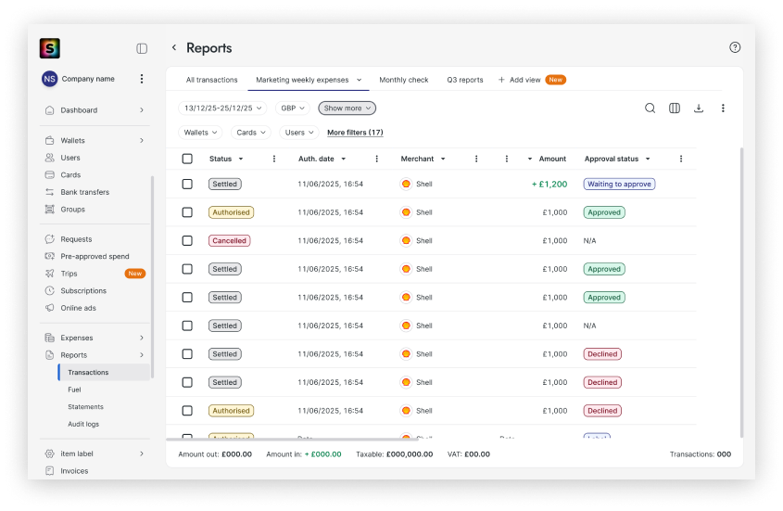This screenshot has height=511, width=783.
Task: Open the date range dropdown
Action: [222, 108]
